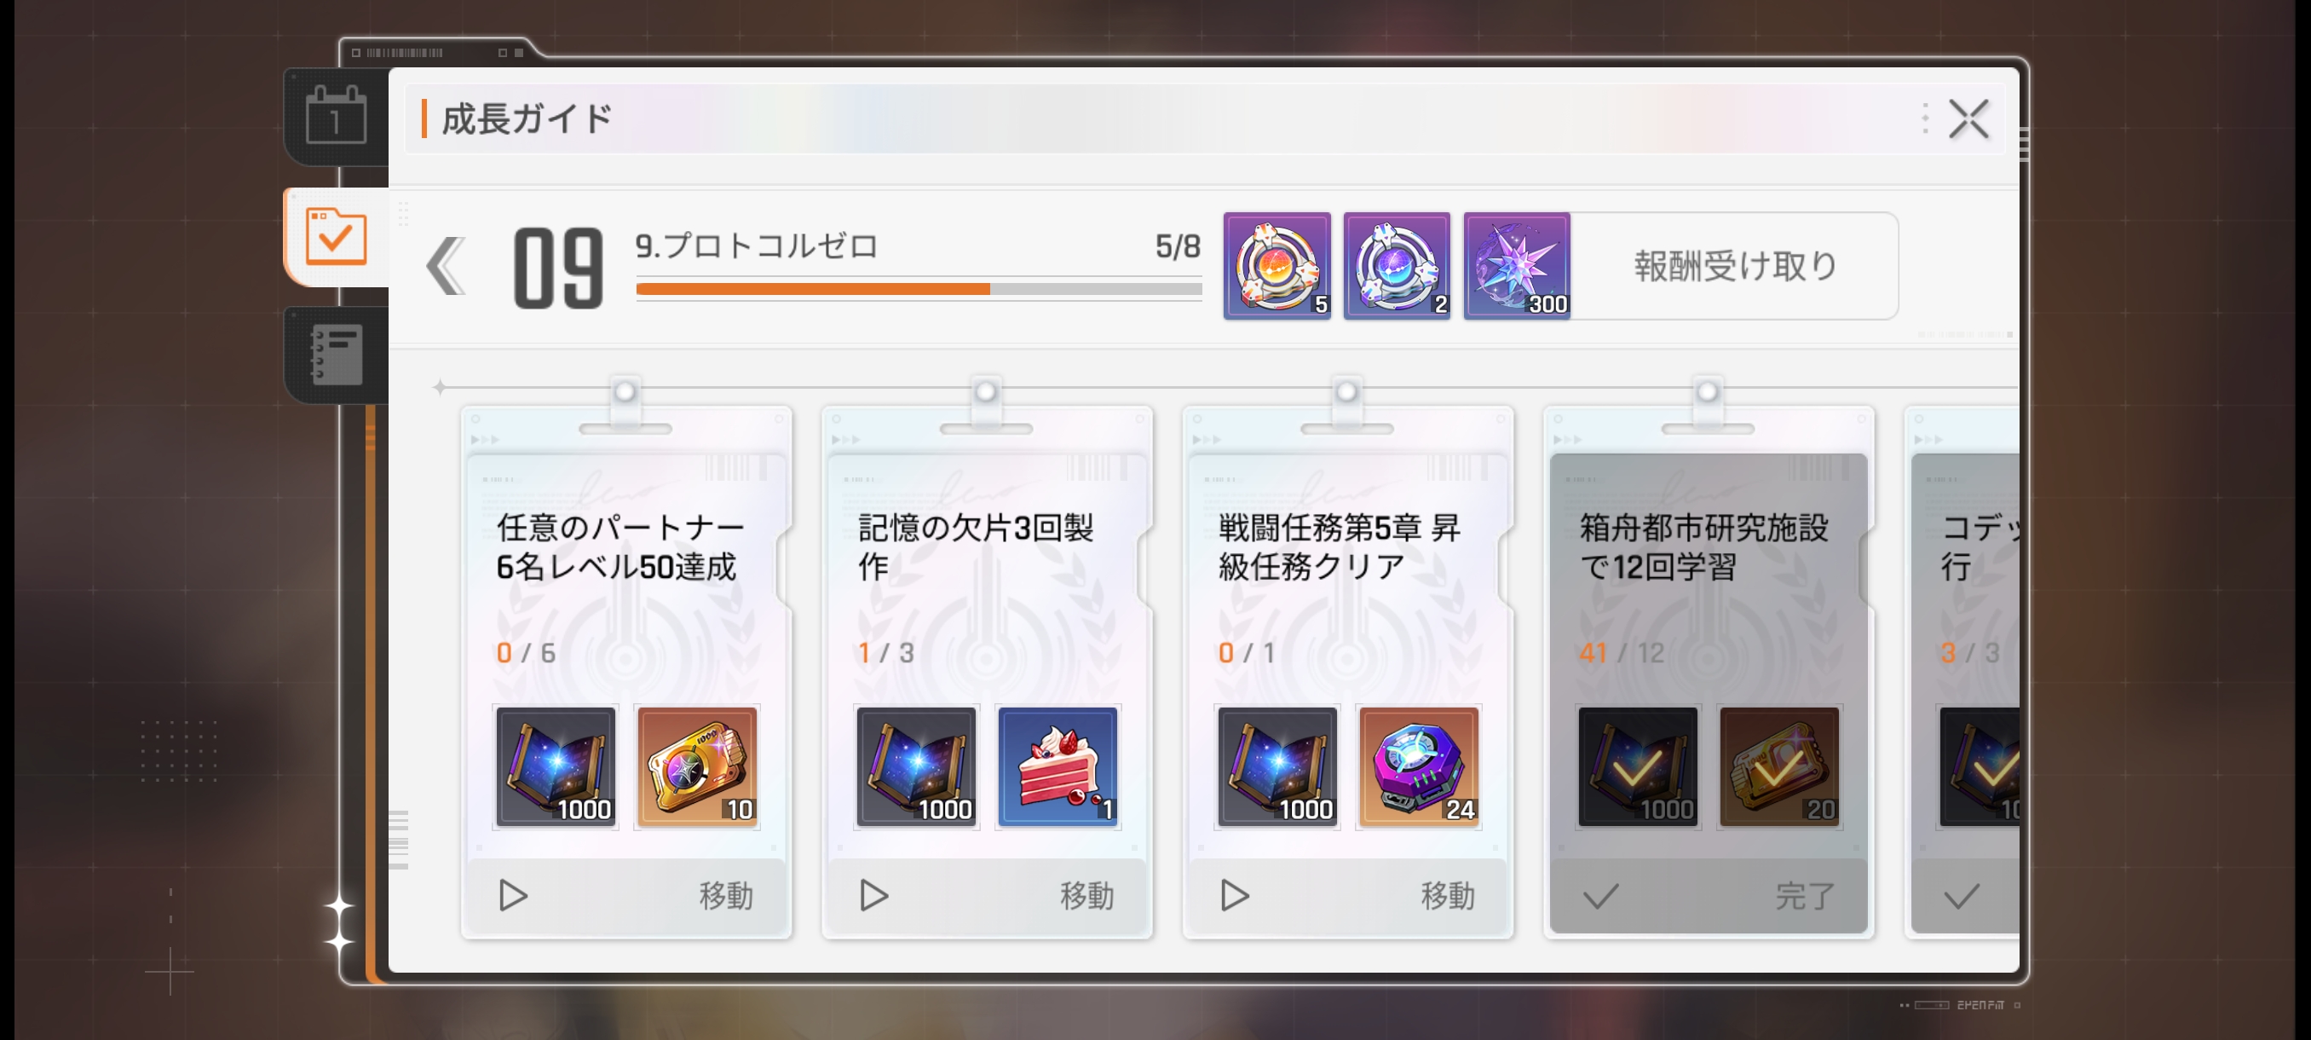Tap the strawberry cake reward icon
The image size is (2311, 1040).
pos(1058,766)
